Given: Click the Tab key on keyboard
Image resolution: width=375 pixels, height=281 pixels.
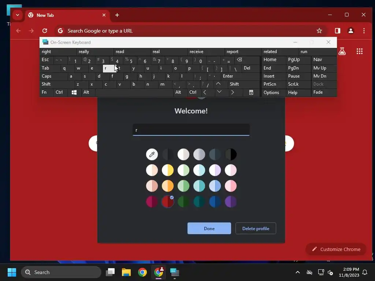Looking at the screenshot, I should [50, 68].
